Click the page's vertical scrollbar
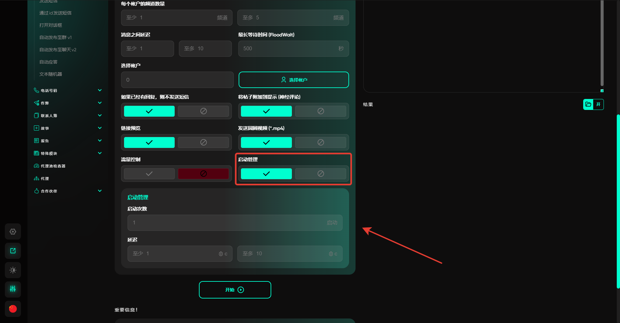This screenshot has width=620, height=323. tap(618, 200)
